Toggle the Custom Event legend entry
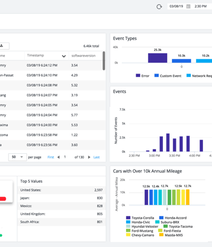 pyautogui.click(x=168, y=76)
